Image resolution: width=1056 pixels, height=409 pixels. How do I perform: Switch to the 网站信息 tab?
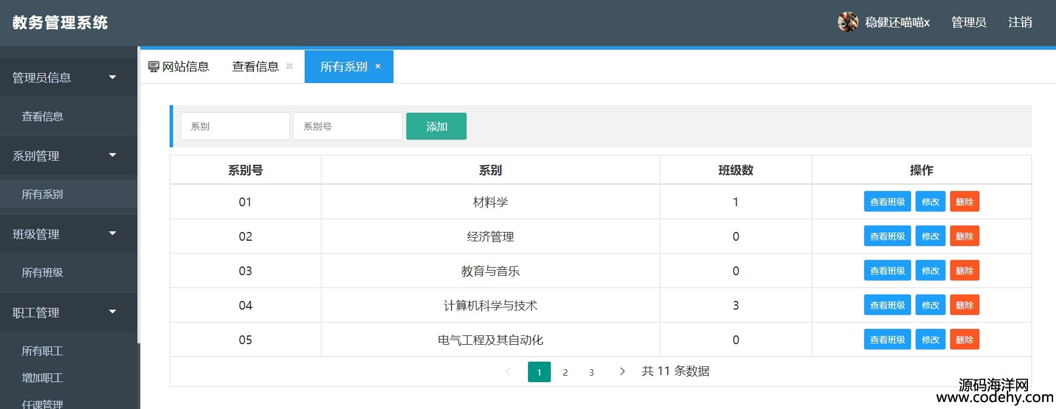pyautogui.click(x=178, y=67)
